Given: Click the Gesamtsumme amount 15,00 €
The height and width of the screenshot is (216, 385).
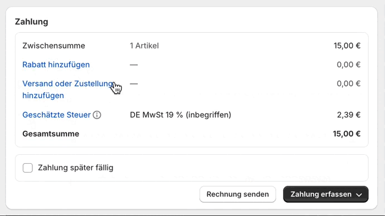Looking at the screenshot, I should (346, 134).
